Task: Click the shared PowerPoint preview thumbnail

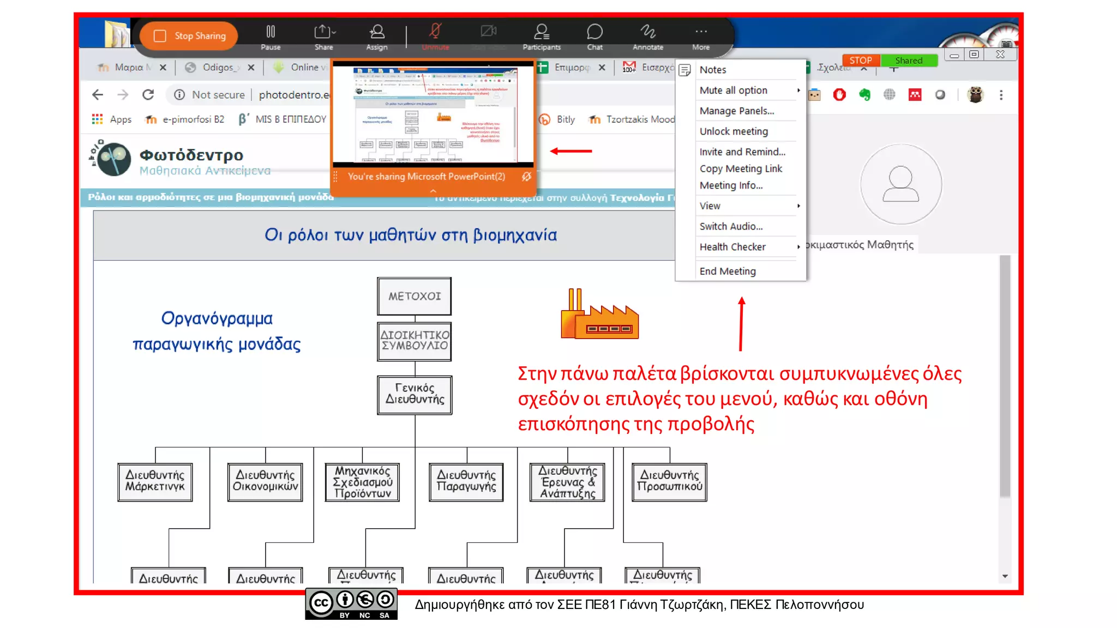Action: (x=433, y=114)
